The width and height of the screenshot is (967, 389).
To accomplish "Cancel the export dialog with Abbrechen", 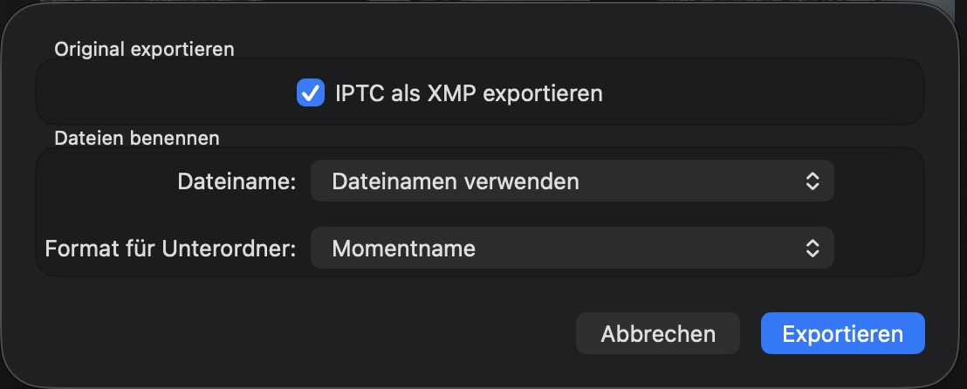I will tap(658, 333).
